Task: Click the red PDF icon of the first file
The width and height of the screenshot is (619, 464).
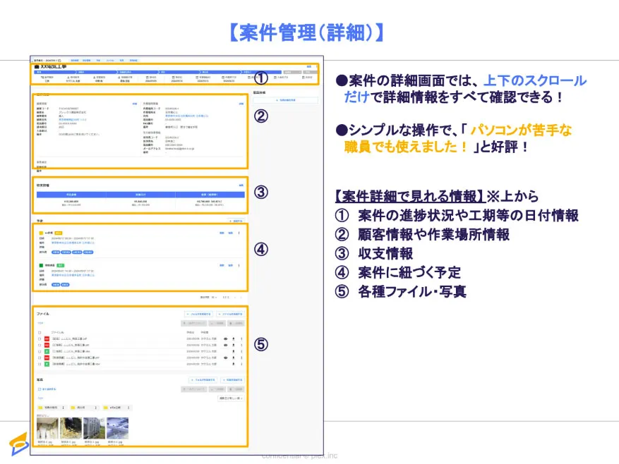Action: coord(47,338)
